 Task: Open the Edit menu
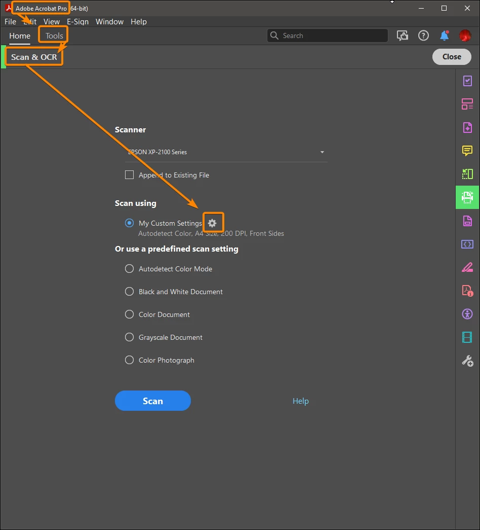30,22
